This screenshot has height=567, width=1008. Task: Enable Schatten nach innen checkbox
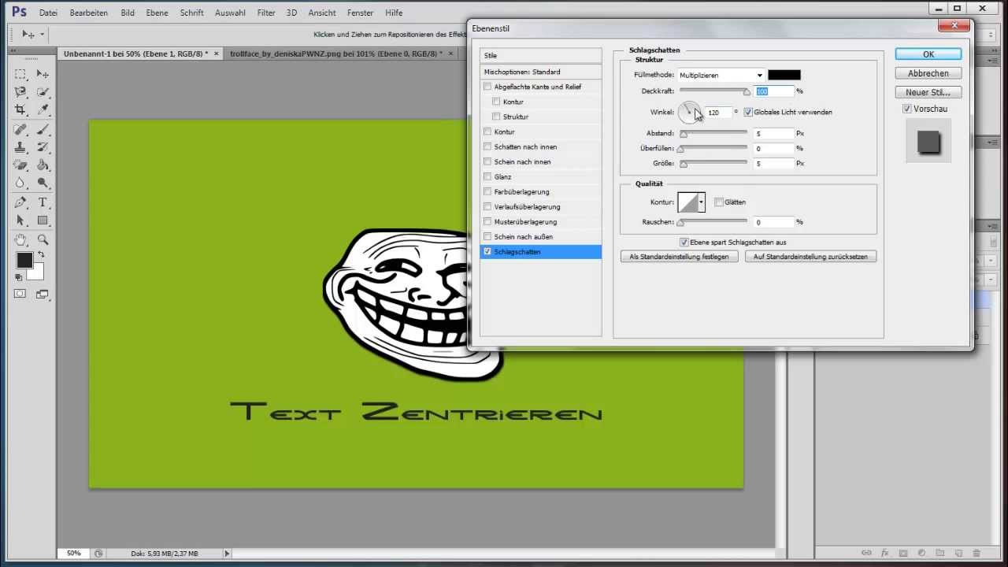(x=488, y=146)
